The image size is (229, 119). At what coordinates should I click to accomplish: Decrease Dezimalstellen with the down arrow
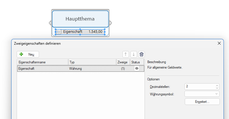(x=217, y=88)
